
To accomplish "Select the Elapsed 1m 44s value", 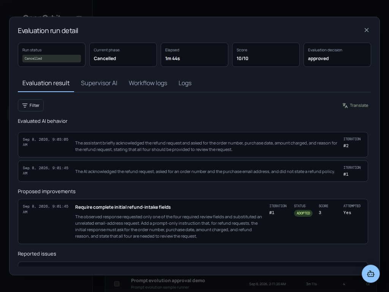I will [x=172, y=59].
